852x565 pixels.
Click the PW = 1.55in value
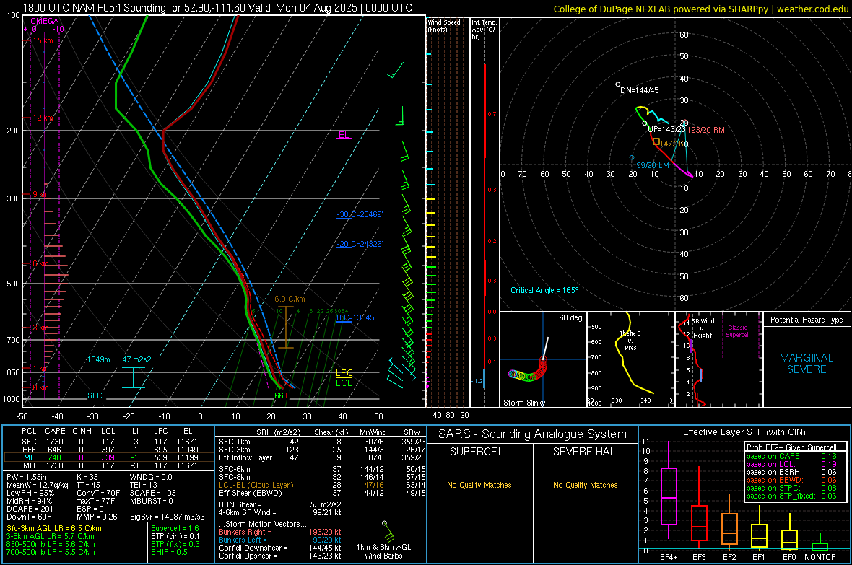click(30, 477)
